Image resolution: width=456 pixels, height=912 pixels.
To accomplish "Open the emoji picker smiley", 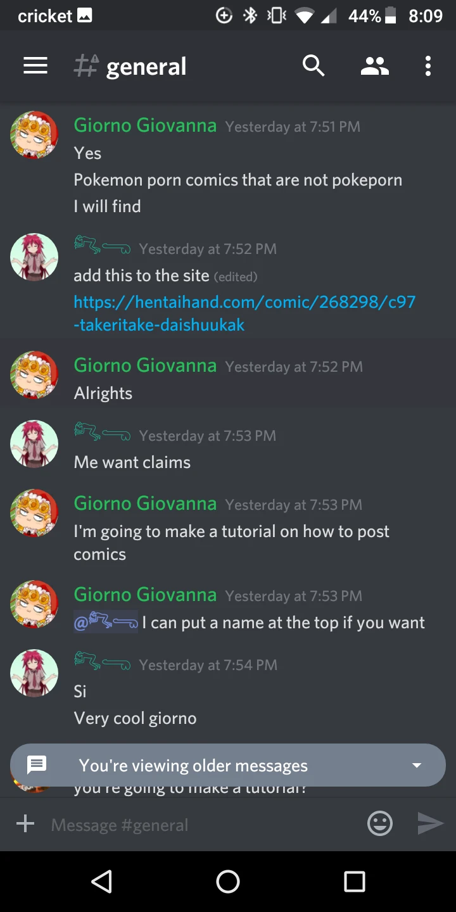I will pos(380,823).
